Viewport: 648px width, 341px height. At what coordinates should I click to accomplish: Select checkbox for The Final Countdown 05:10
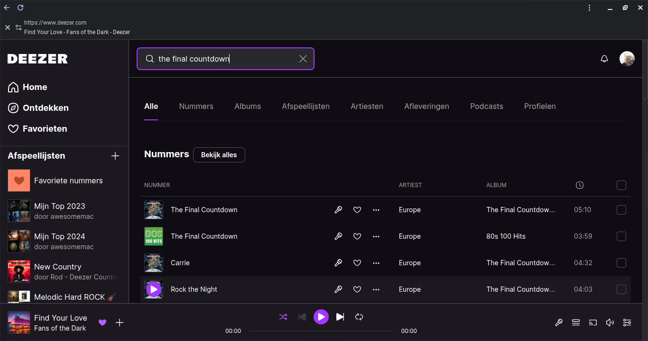coord(621,210)
